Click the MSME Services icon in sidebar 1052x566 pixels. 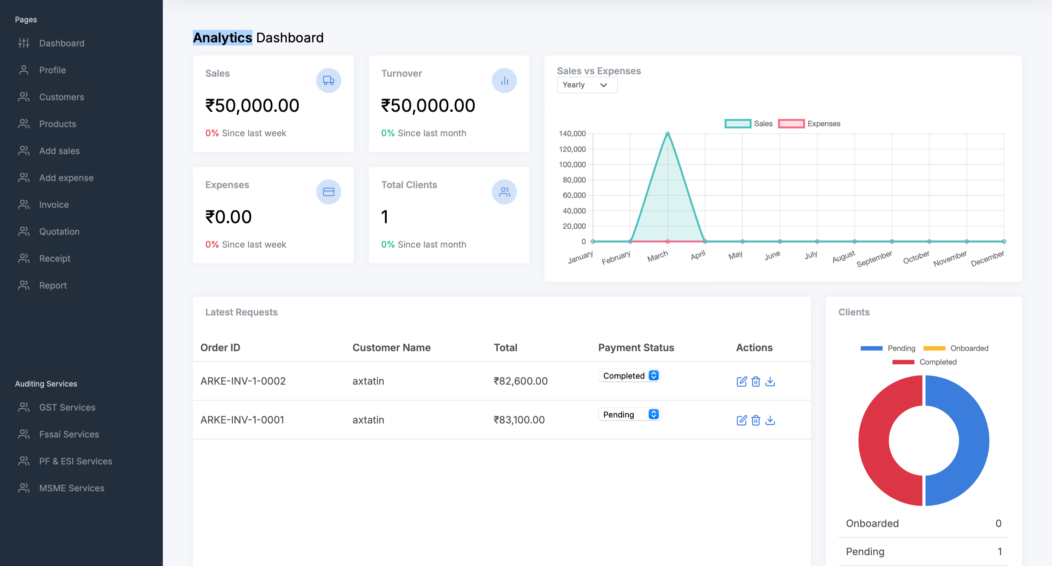click(x=24, y=488)
